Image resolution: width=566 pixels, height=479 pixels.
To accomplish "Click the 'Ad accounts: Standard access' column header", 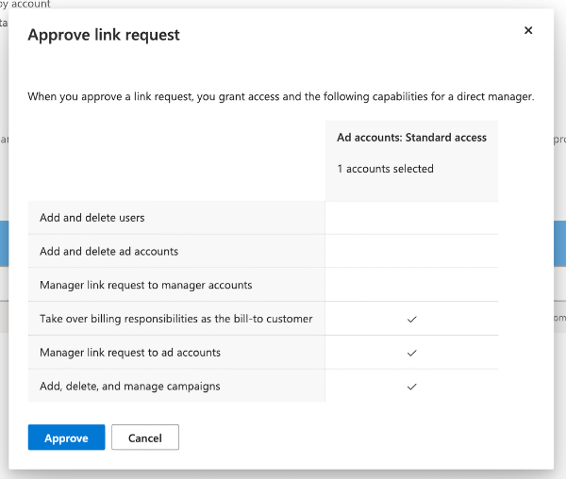I will pos(411,138).
